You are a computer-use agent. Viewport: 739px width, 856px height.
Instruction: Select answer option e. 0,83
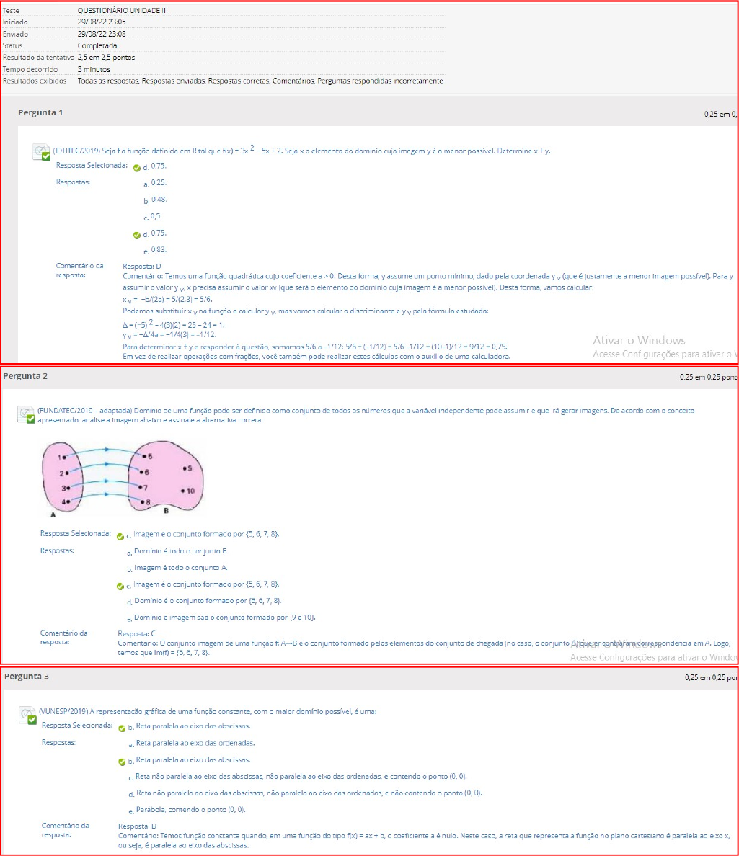[x=159, y=250]
